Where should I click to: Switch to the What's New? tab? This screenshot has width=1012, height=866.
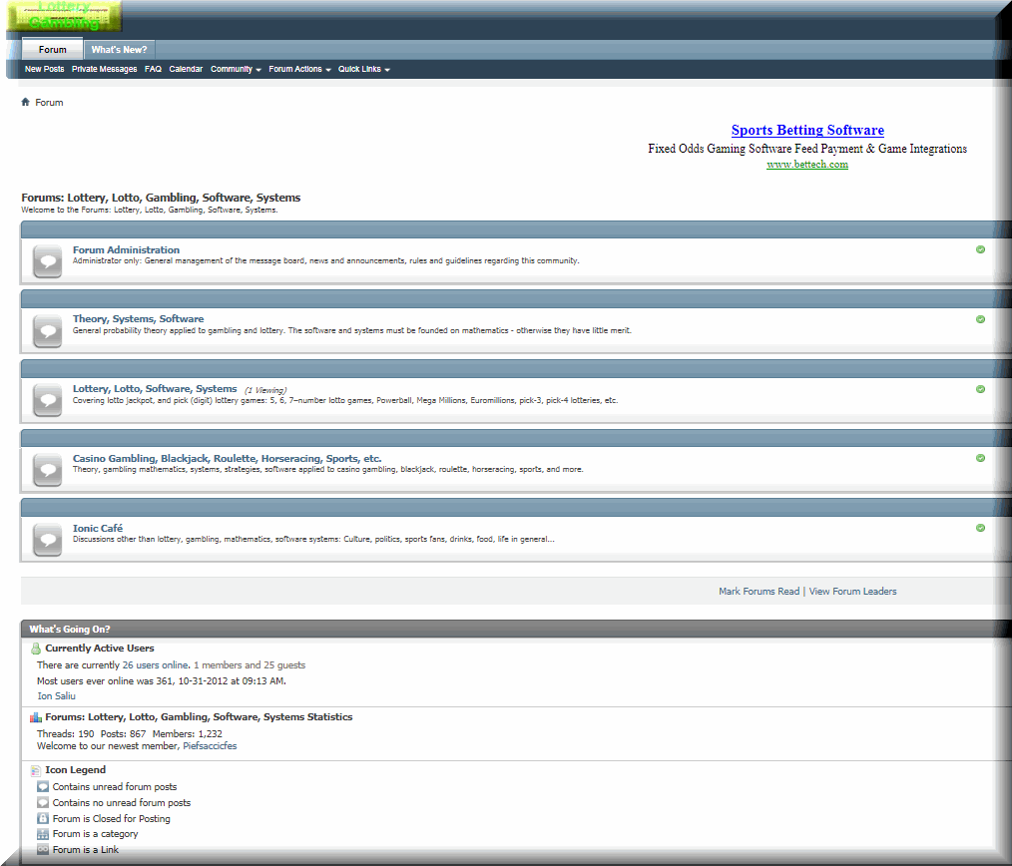point(119,50)
